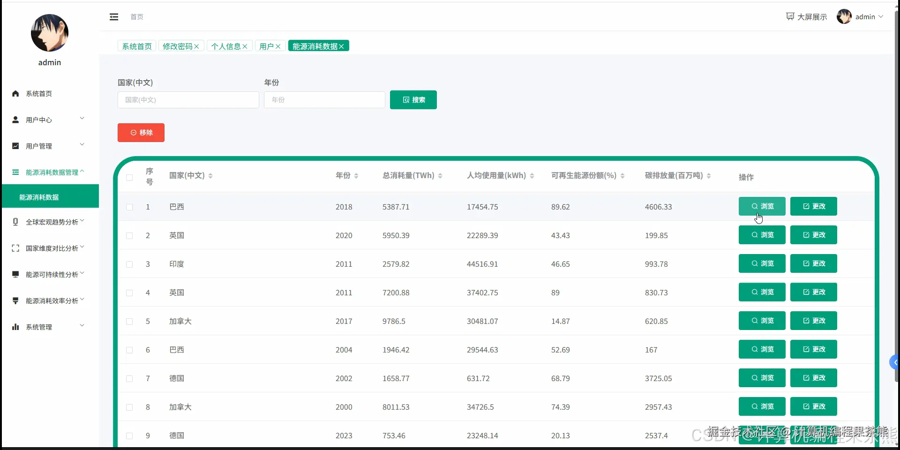Check the select-all checkbox in the table header
Image resolution: width=900 pixels, height=450 pixels.
coord(129,178)
